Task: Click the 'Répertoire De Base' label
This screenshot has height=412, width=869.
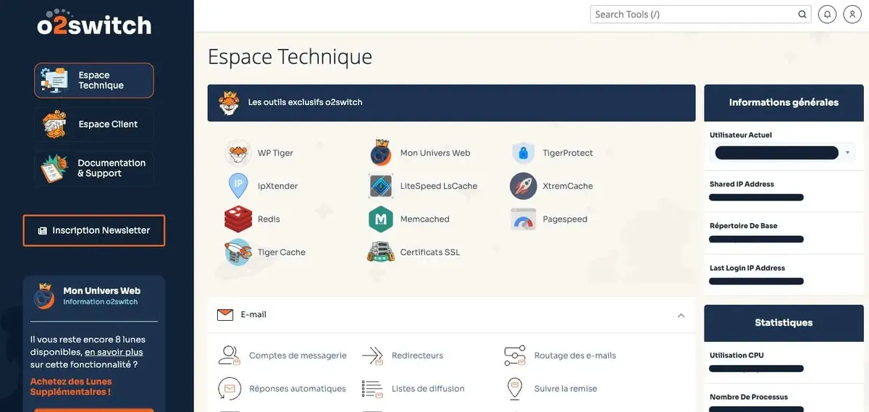Action: click(744, 226)
